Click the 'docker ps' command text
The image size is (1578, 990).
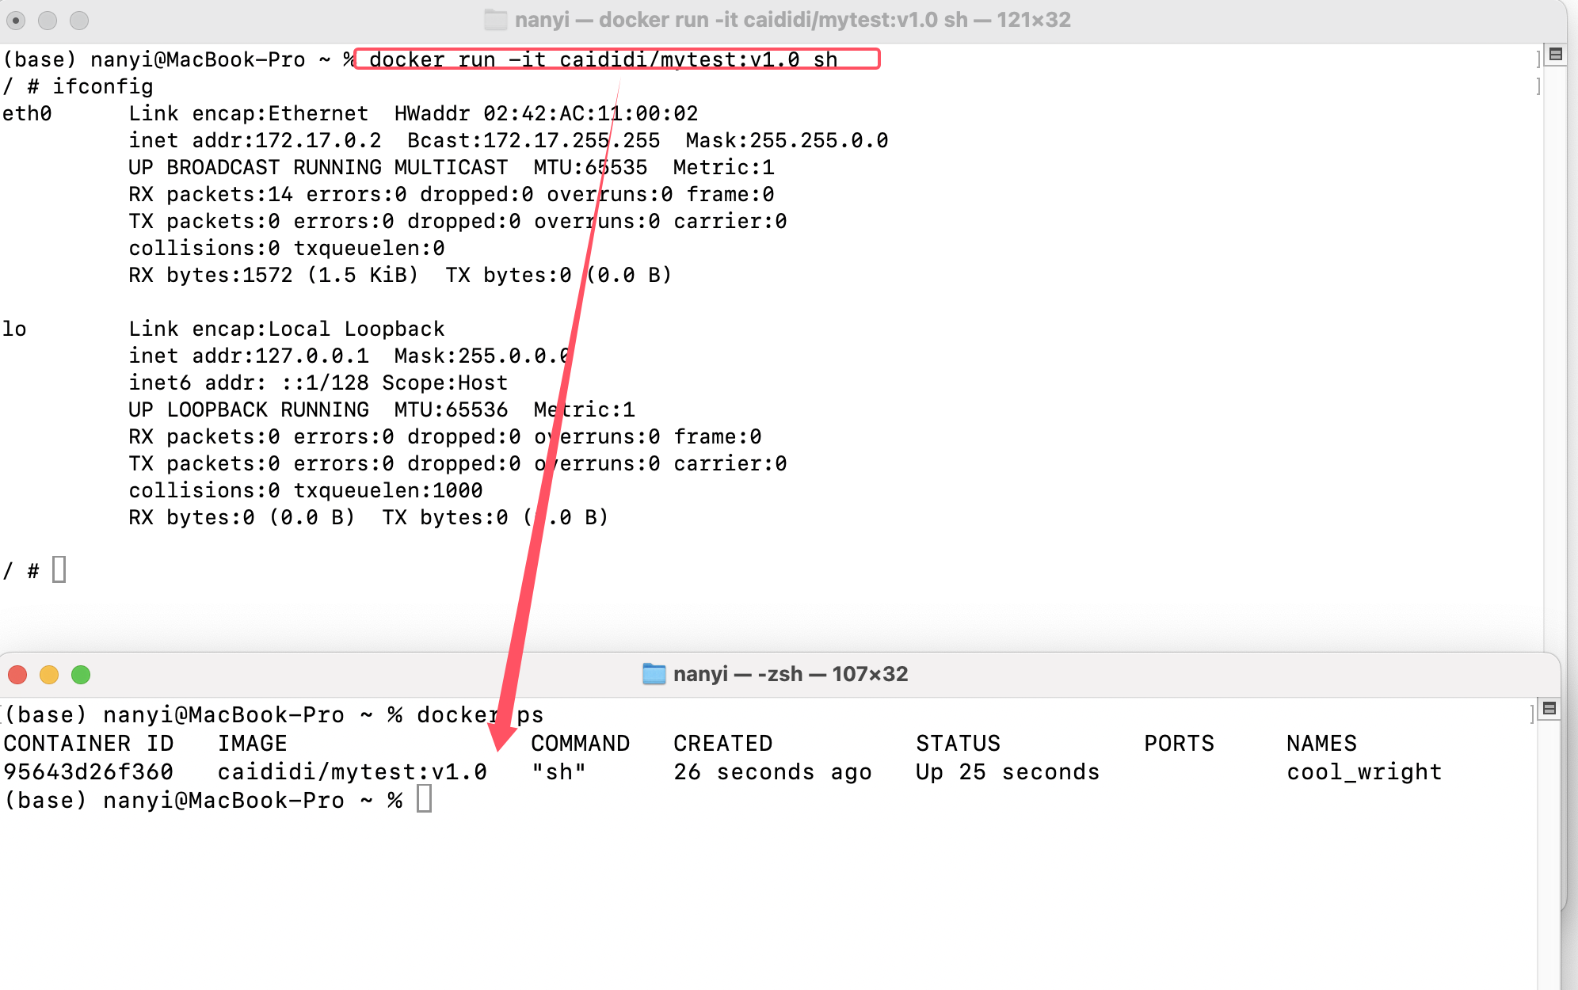pyautogui.click(x=481, y=714)
